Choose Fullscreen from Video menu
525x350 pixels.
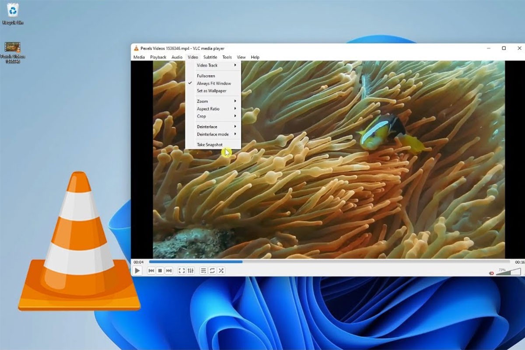click(x=213, y=76)
